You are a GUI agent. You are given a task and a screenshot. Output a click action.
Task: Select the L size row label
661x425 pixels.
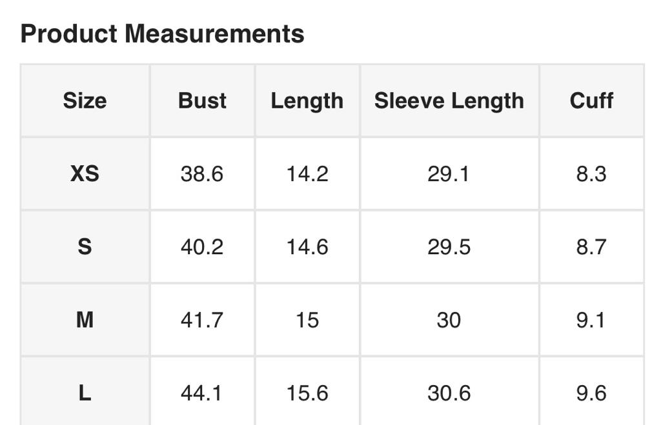(x=85, y=393)
